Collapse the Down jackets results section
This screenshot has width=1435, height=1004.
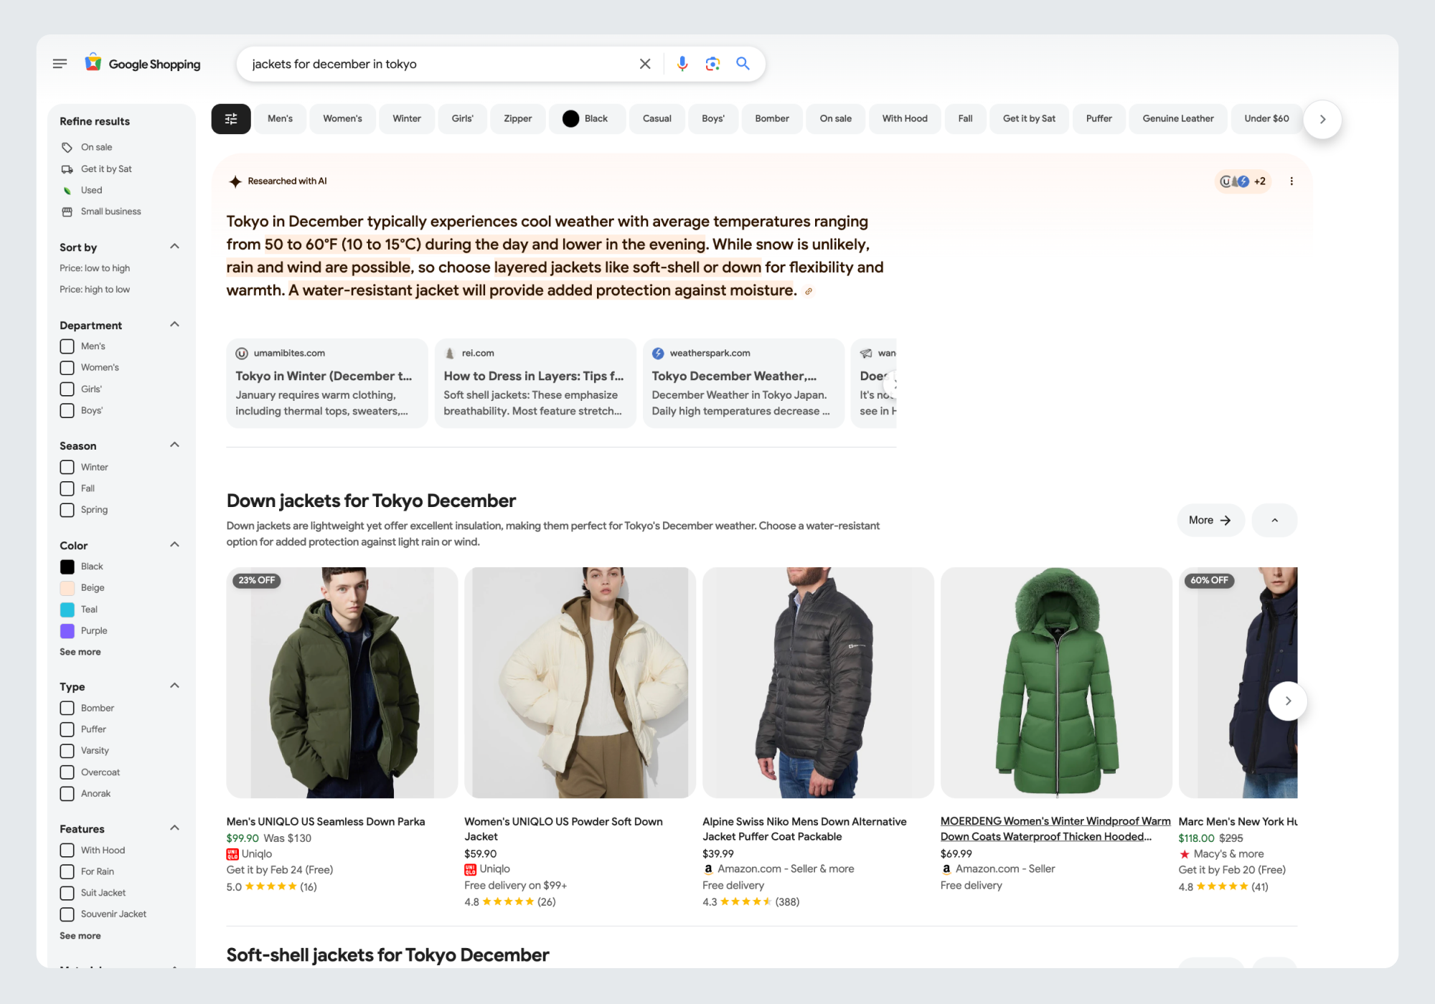click(x=1274, y=521)
